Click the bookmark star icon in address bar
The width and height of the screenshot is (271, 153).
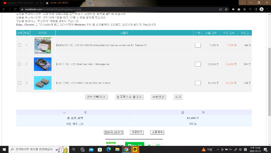tap(226, 9)
